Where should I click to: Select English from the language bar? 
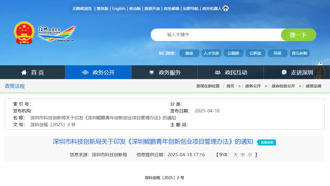[119, 8]
